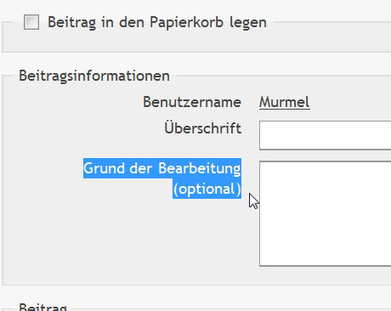391x311 pixels.
Task: Click the highlighted '(optional)' text
Action: (207, 189)
